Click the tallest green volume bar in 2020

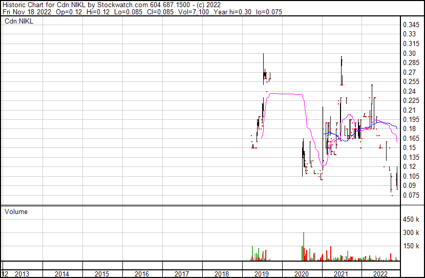(303, 246)
